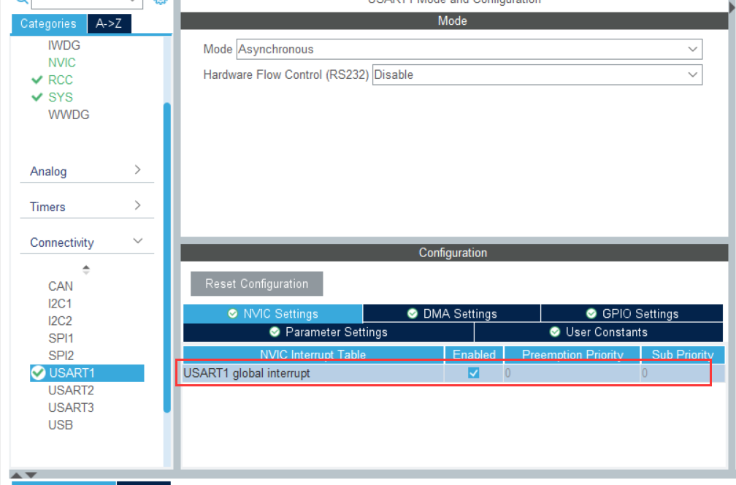Select WWDG in the peripheral list

69,115
